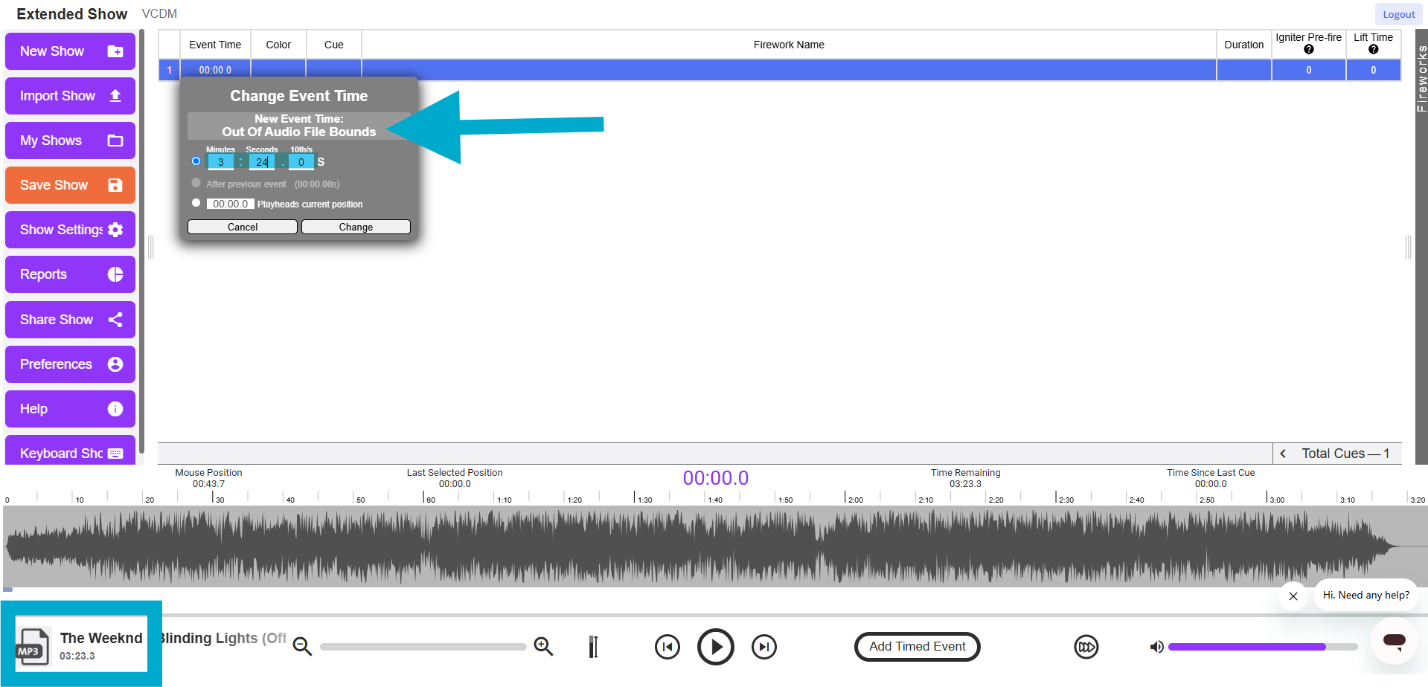Select the manual time entry radio button
This screenshot has height=687, width=1428.
[x=196, y=161]
